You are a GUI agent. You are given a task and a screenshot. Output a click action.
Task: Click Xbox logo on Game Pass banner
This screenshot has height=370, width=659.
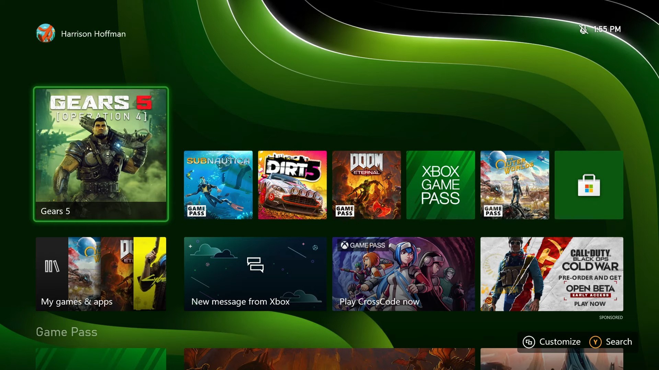pos(345,245)
